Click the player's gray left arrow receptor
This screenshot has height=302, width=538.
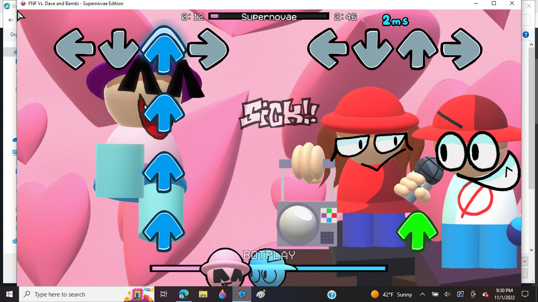tap(328, 49)
